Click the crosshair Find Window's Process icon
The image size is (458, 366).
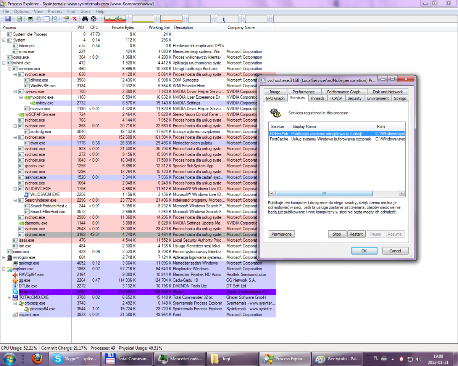coord(94,19)
